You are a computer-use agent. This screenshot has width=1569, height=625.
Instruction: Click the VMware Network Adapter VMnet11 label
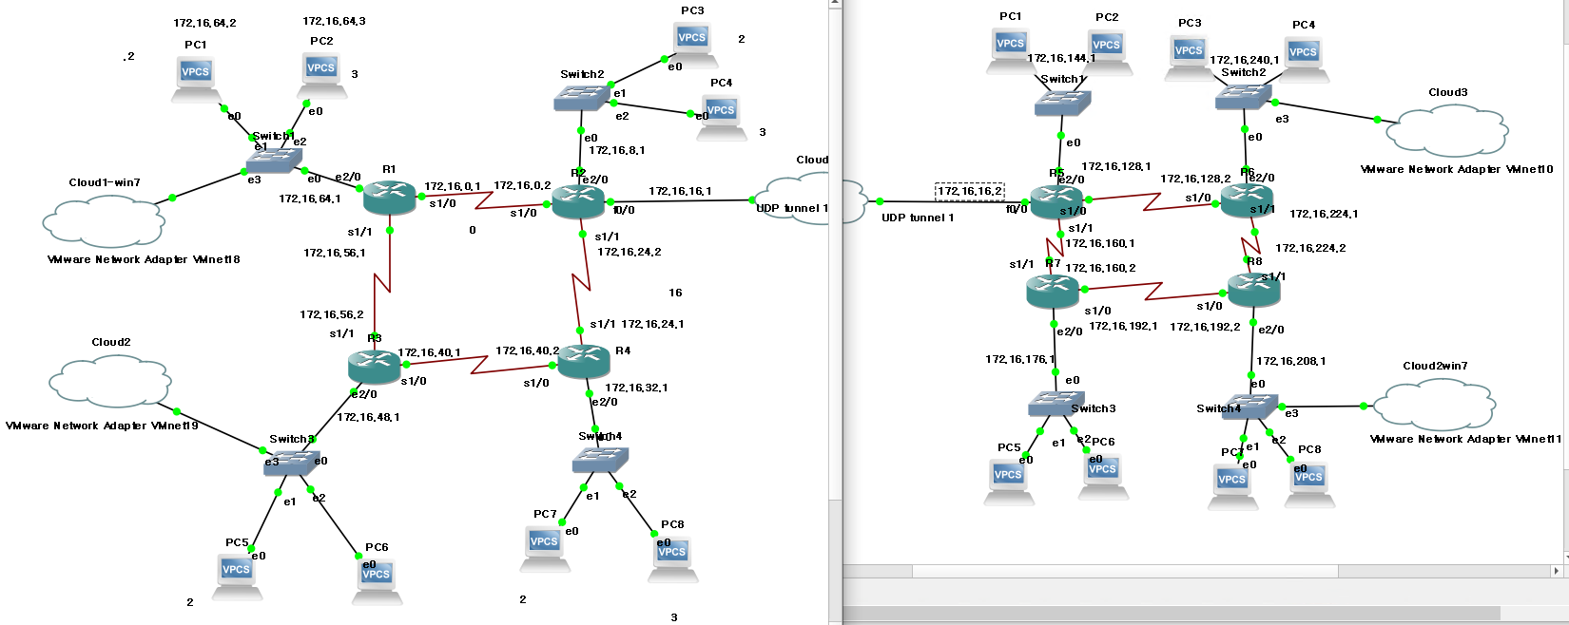[x=1465, y=439]
